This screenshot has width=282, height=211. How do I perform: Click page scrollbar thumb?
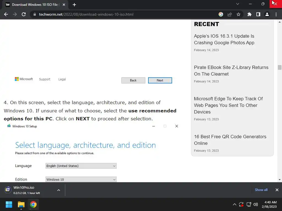280,67
